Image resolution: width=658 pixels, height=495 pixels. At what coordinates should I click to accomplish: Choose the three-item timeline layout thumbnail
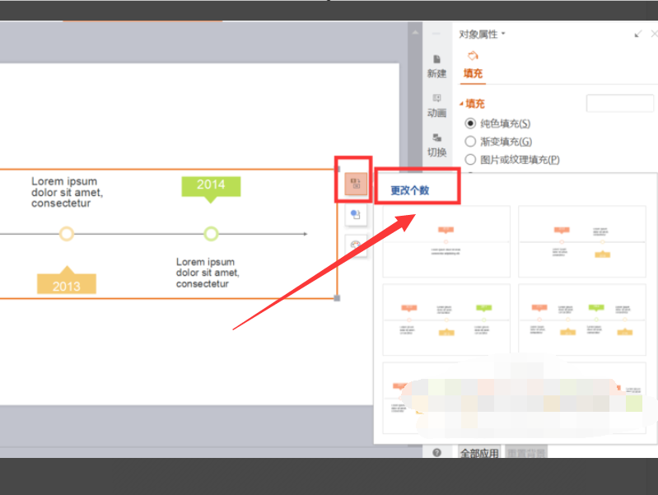click(x=446, y=320)
